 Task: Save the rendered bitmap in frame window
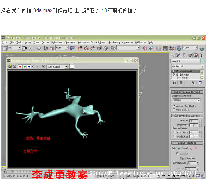point(10,66)
